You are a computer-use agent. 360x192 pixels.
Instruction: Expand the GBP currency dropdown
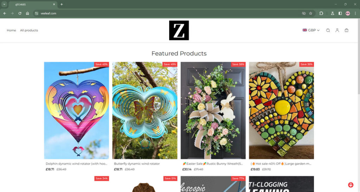pos(311,30)
